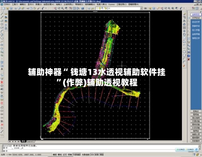Click the Undo arrow in left standard toolbar
Viewport: 202px width, 157px height.
43,8
